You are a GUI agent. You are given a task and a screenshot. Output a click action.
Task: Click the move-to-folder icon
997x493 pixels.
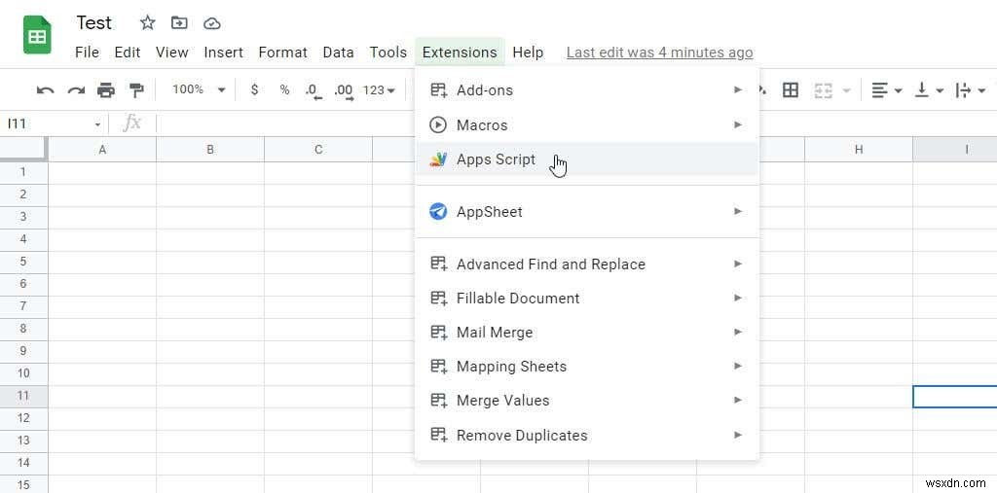tap(179, 23)
